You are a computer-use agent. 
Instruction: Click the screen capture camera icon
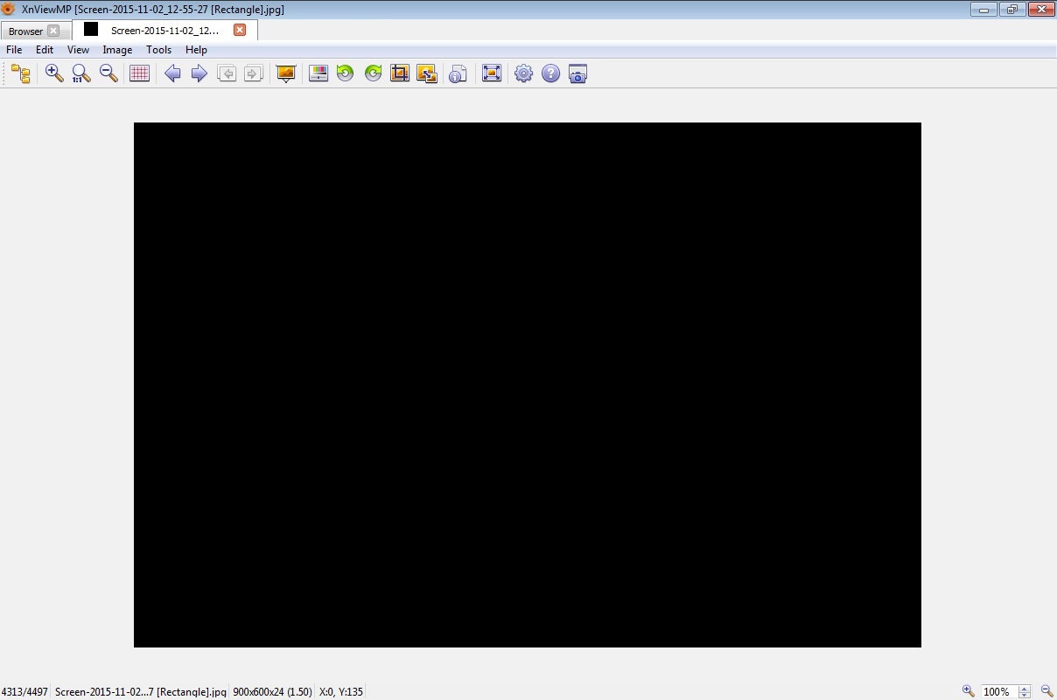577,73
